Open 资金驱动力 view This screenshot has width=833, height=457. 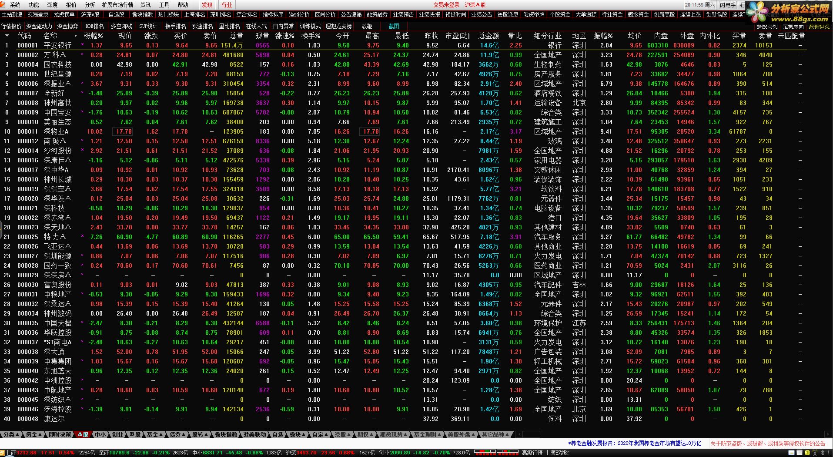(x=39, y=26)
